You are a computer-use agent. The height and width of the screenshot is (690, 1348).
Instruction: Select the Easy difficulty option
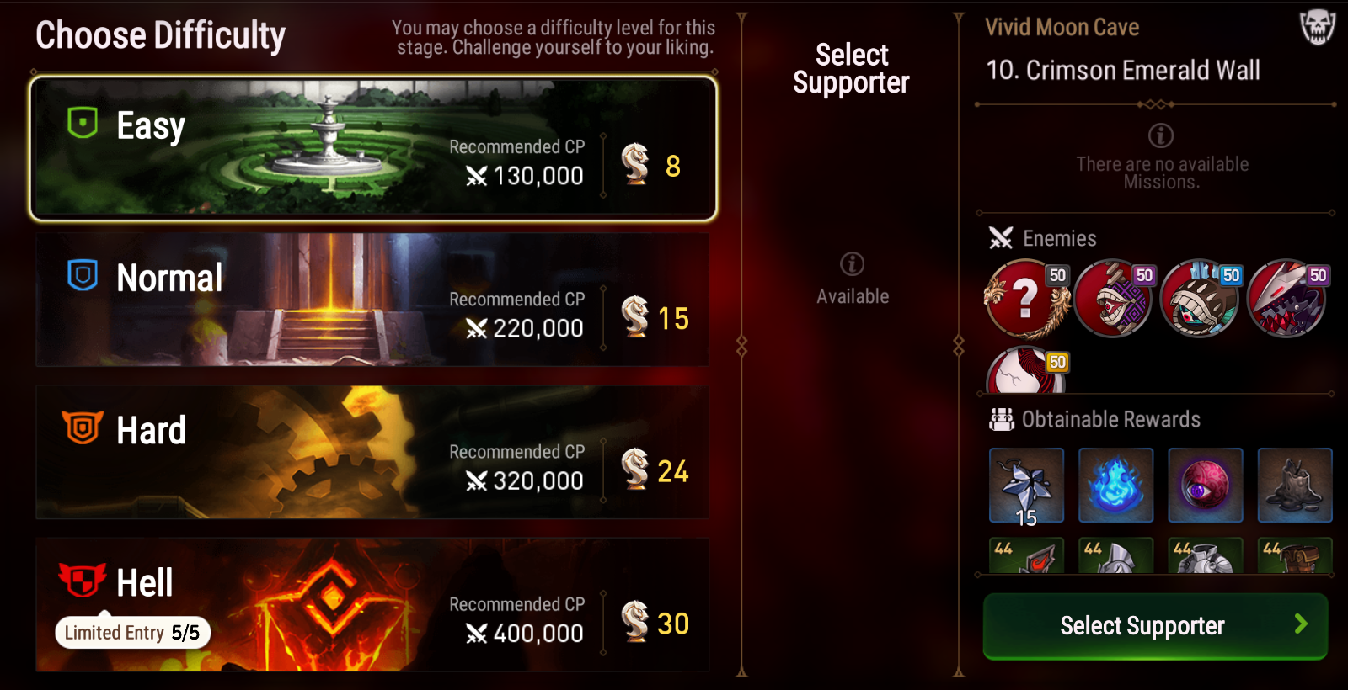(x=373, y=149)
